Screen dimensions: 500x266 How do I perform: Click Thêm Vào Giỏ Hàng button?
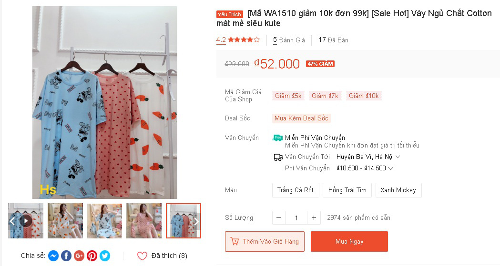265,242
